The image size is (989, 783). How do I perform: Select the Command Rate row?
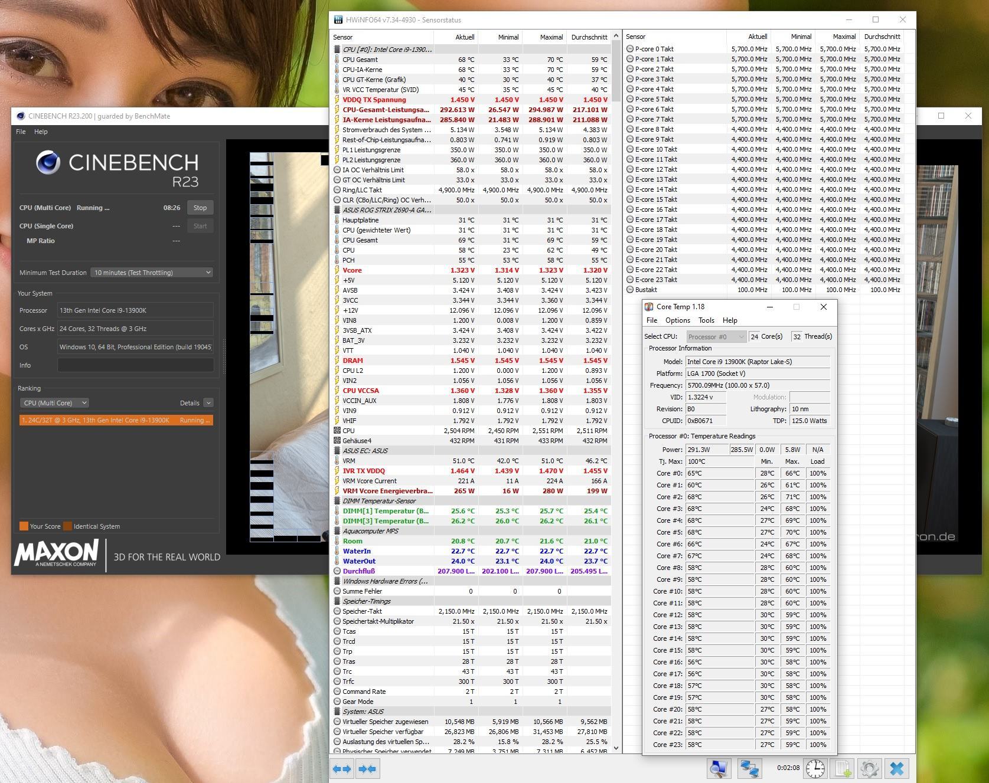[471, 692]
